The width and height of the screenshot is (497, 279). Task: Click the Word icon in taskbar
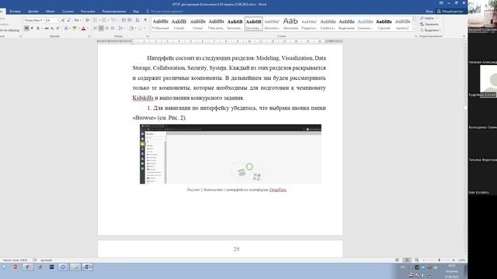click(x=87, y=267)
